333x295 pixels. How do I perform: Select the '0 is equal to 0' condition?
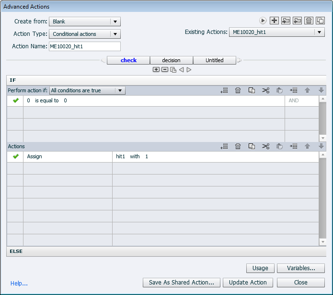pyautogui.click(x=154, y=101)
